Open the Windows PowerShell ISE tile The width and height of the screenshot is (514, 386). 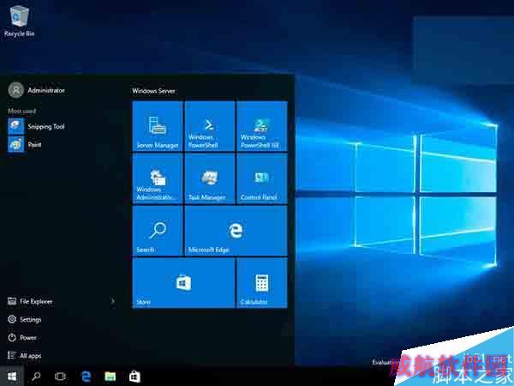pyautogui.click(x=261, y=127)
